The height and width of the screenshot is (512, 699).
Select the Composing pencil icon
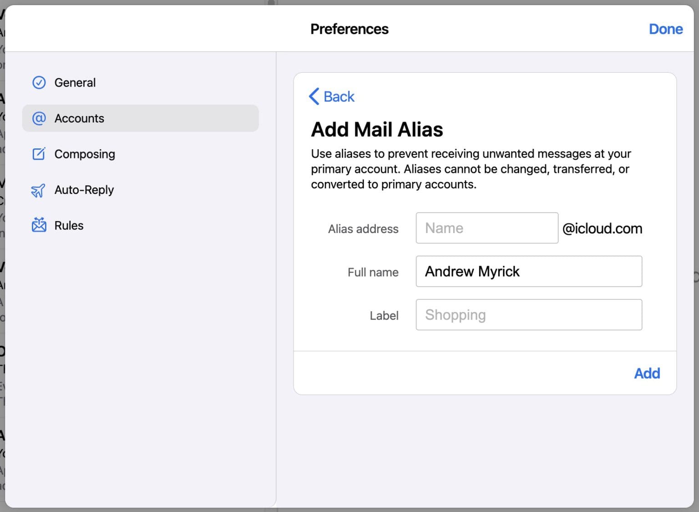[x=39, y=154]
